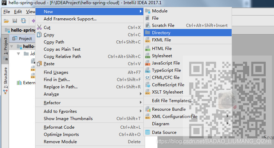
Task: Click the Save All toolbar icon
Action: coord(15,21)
